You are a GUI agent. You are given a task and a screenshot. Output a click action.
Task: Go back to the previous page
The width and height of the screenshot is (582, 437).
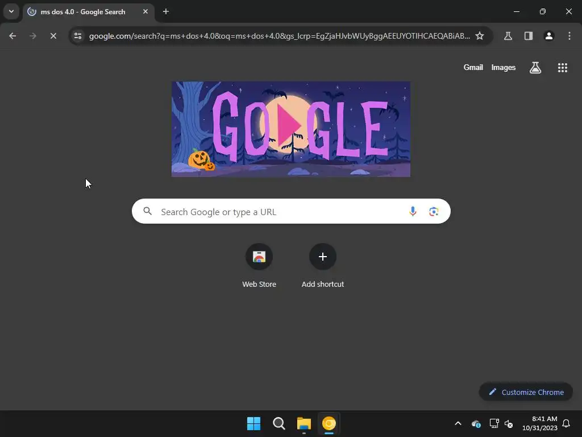[x=13, y=36]
